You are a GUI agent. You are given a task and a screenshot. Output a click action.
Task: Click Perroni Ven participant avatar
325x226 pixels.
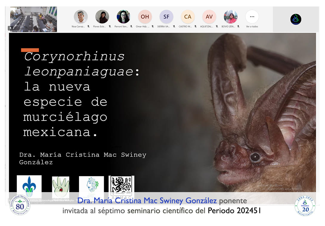[123, 17]
